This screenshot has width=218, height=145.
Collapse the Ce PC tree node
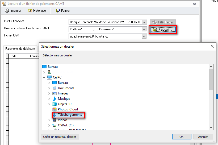[x=44, y=77]
